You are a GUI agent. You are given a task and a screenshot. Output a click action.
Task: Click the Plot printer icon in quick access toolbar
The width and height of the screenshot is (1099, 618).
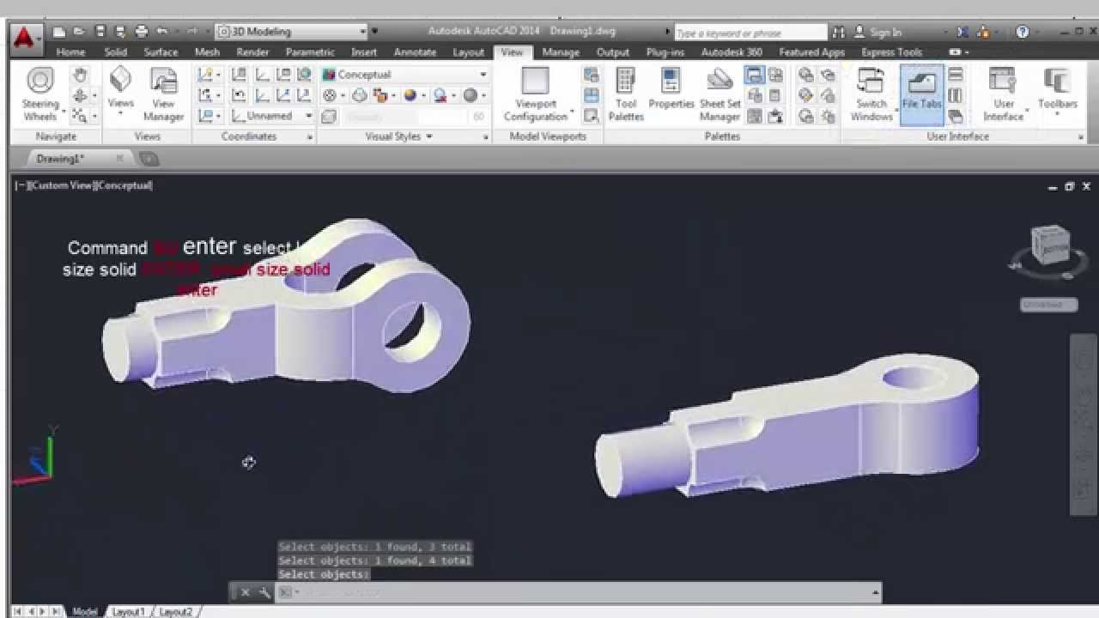click(141, 32)
